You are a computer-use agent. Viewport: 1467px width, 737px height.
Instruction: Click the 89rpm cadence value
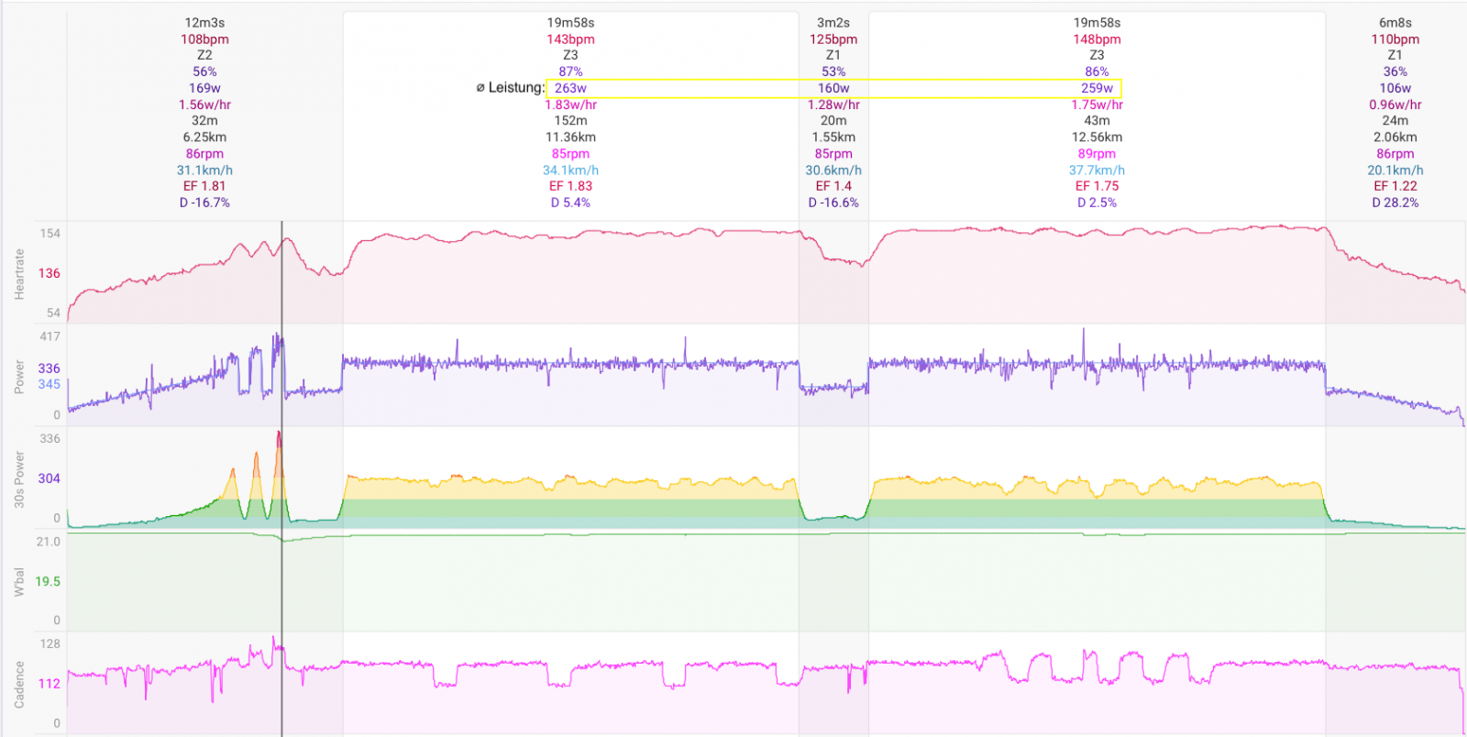pos(1097,154)
